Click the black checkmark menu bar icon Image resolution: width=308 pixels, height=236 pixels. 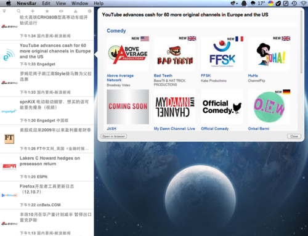click(x=278, y=3)
